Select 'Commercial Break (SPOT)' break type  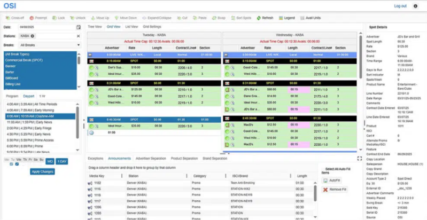25,60
